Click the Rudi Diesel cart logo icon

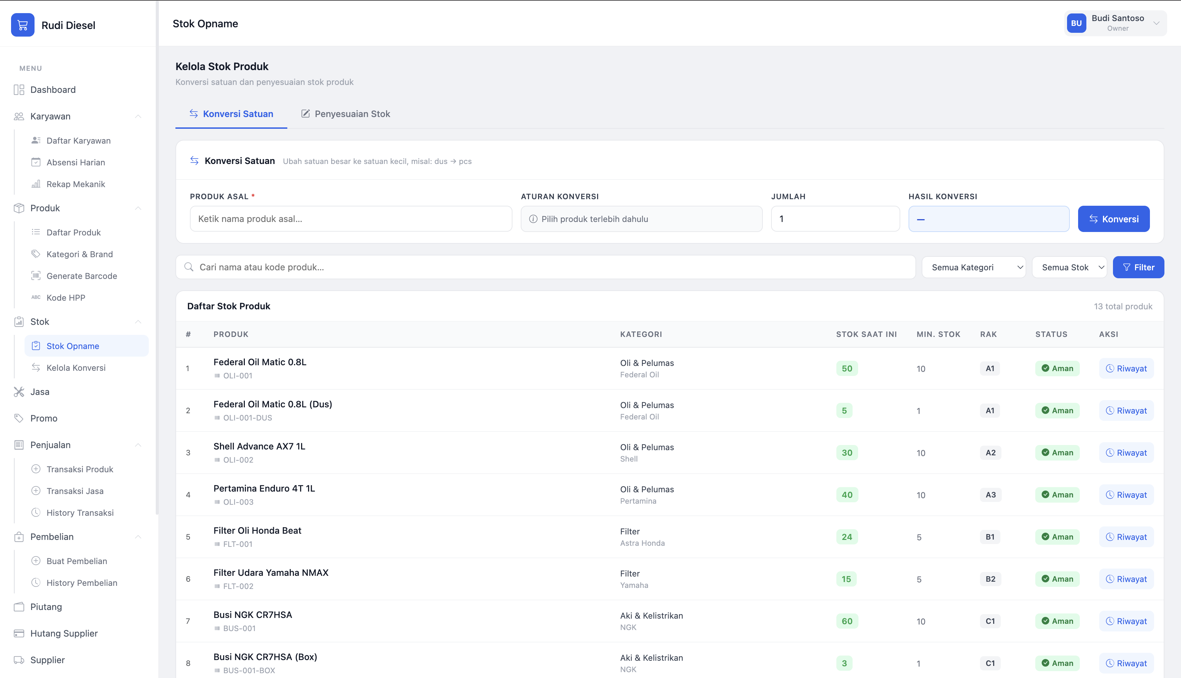point(23,25)
